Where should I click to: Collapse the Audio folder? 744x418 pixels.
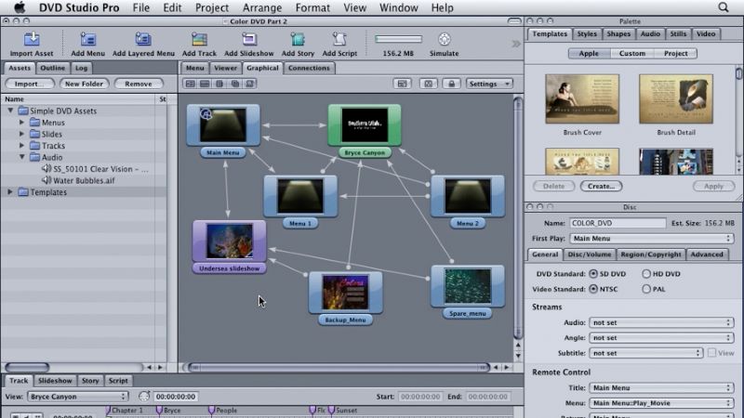pos(21,157)
